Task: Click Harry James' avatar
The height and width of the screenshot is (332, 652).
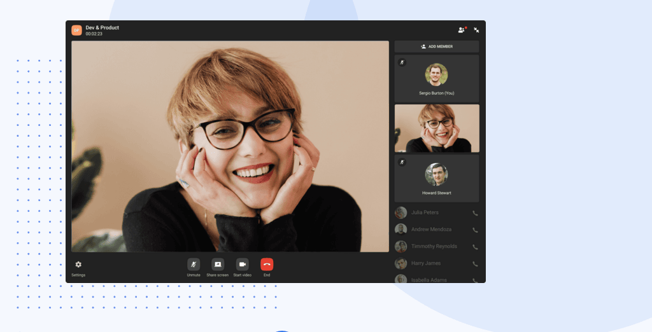Action: [x=401, y=263]
